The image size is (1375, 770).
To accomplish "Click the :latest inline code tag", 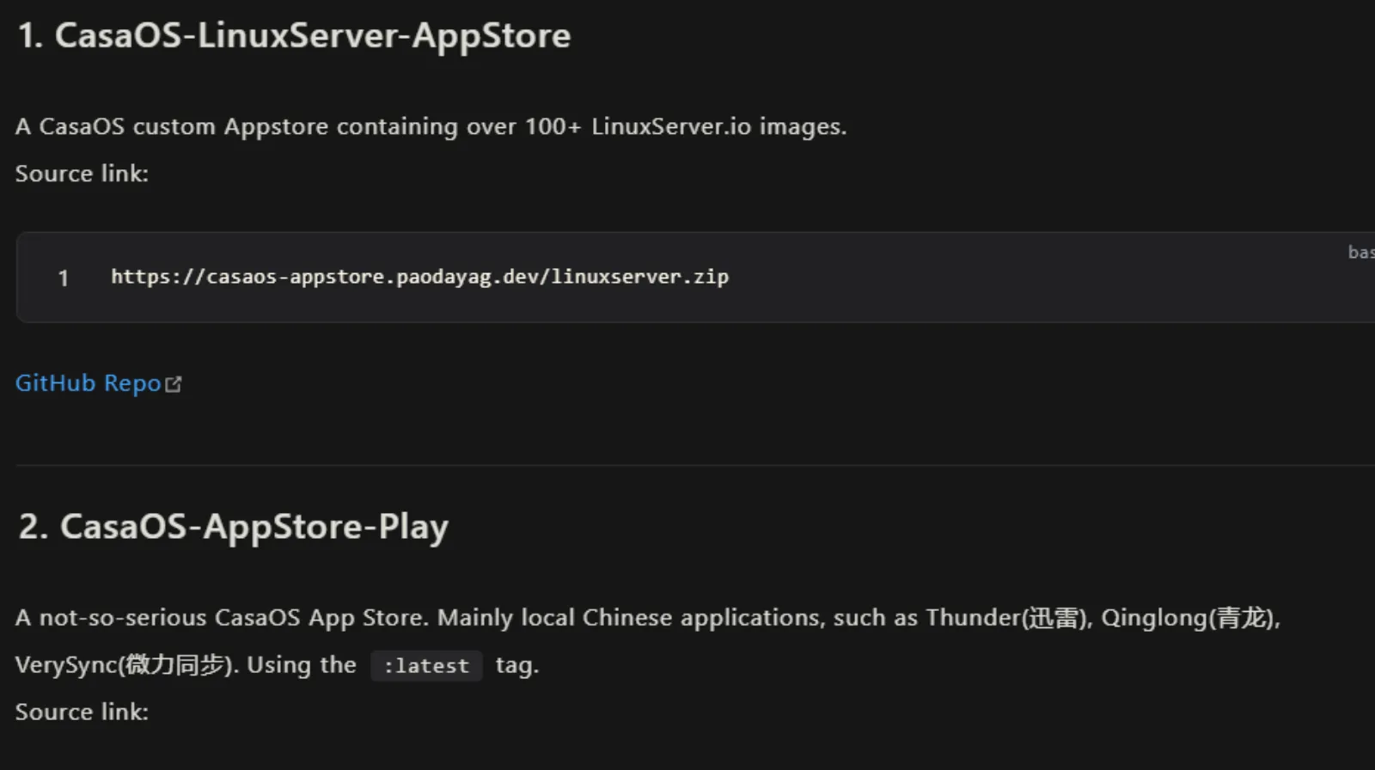I will (x=426, y=666).
